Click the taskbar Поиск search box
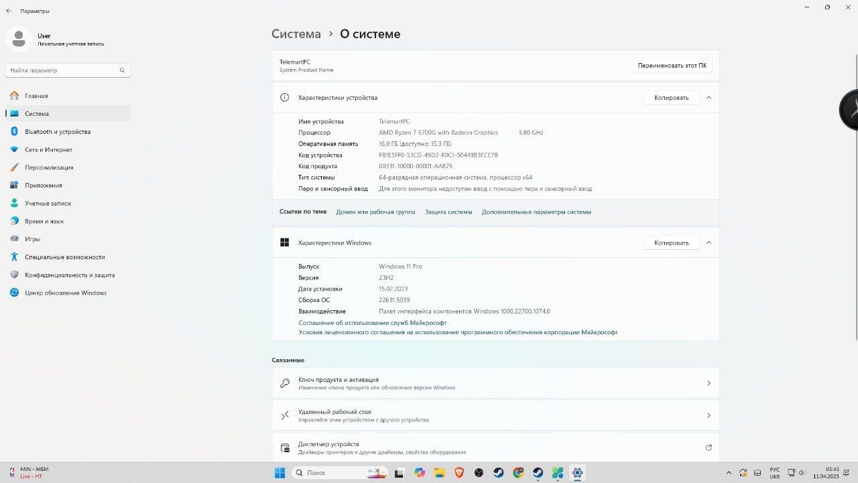The height and width of the screenshot is (483, 858). click(x=341, y=473)
